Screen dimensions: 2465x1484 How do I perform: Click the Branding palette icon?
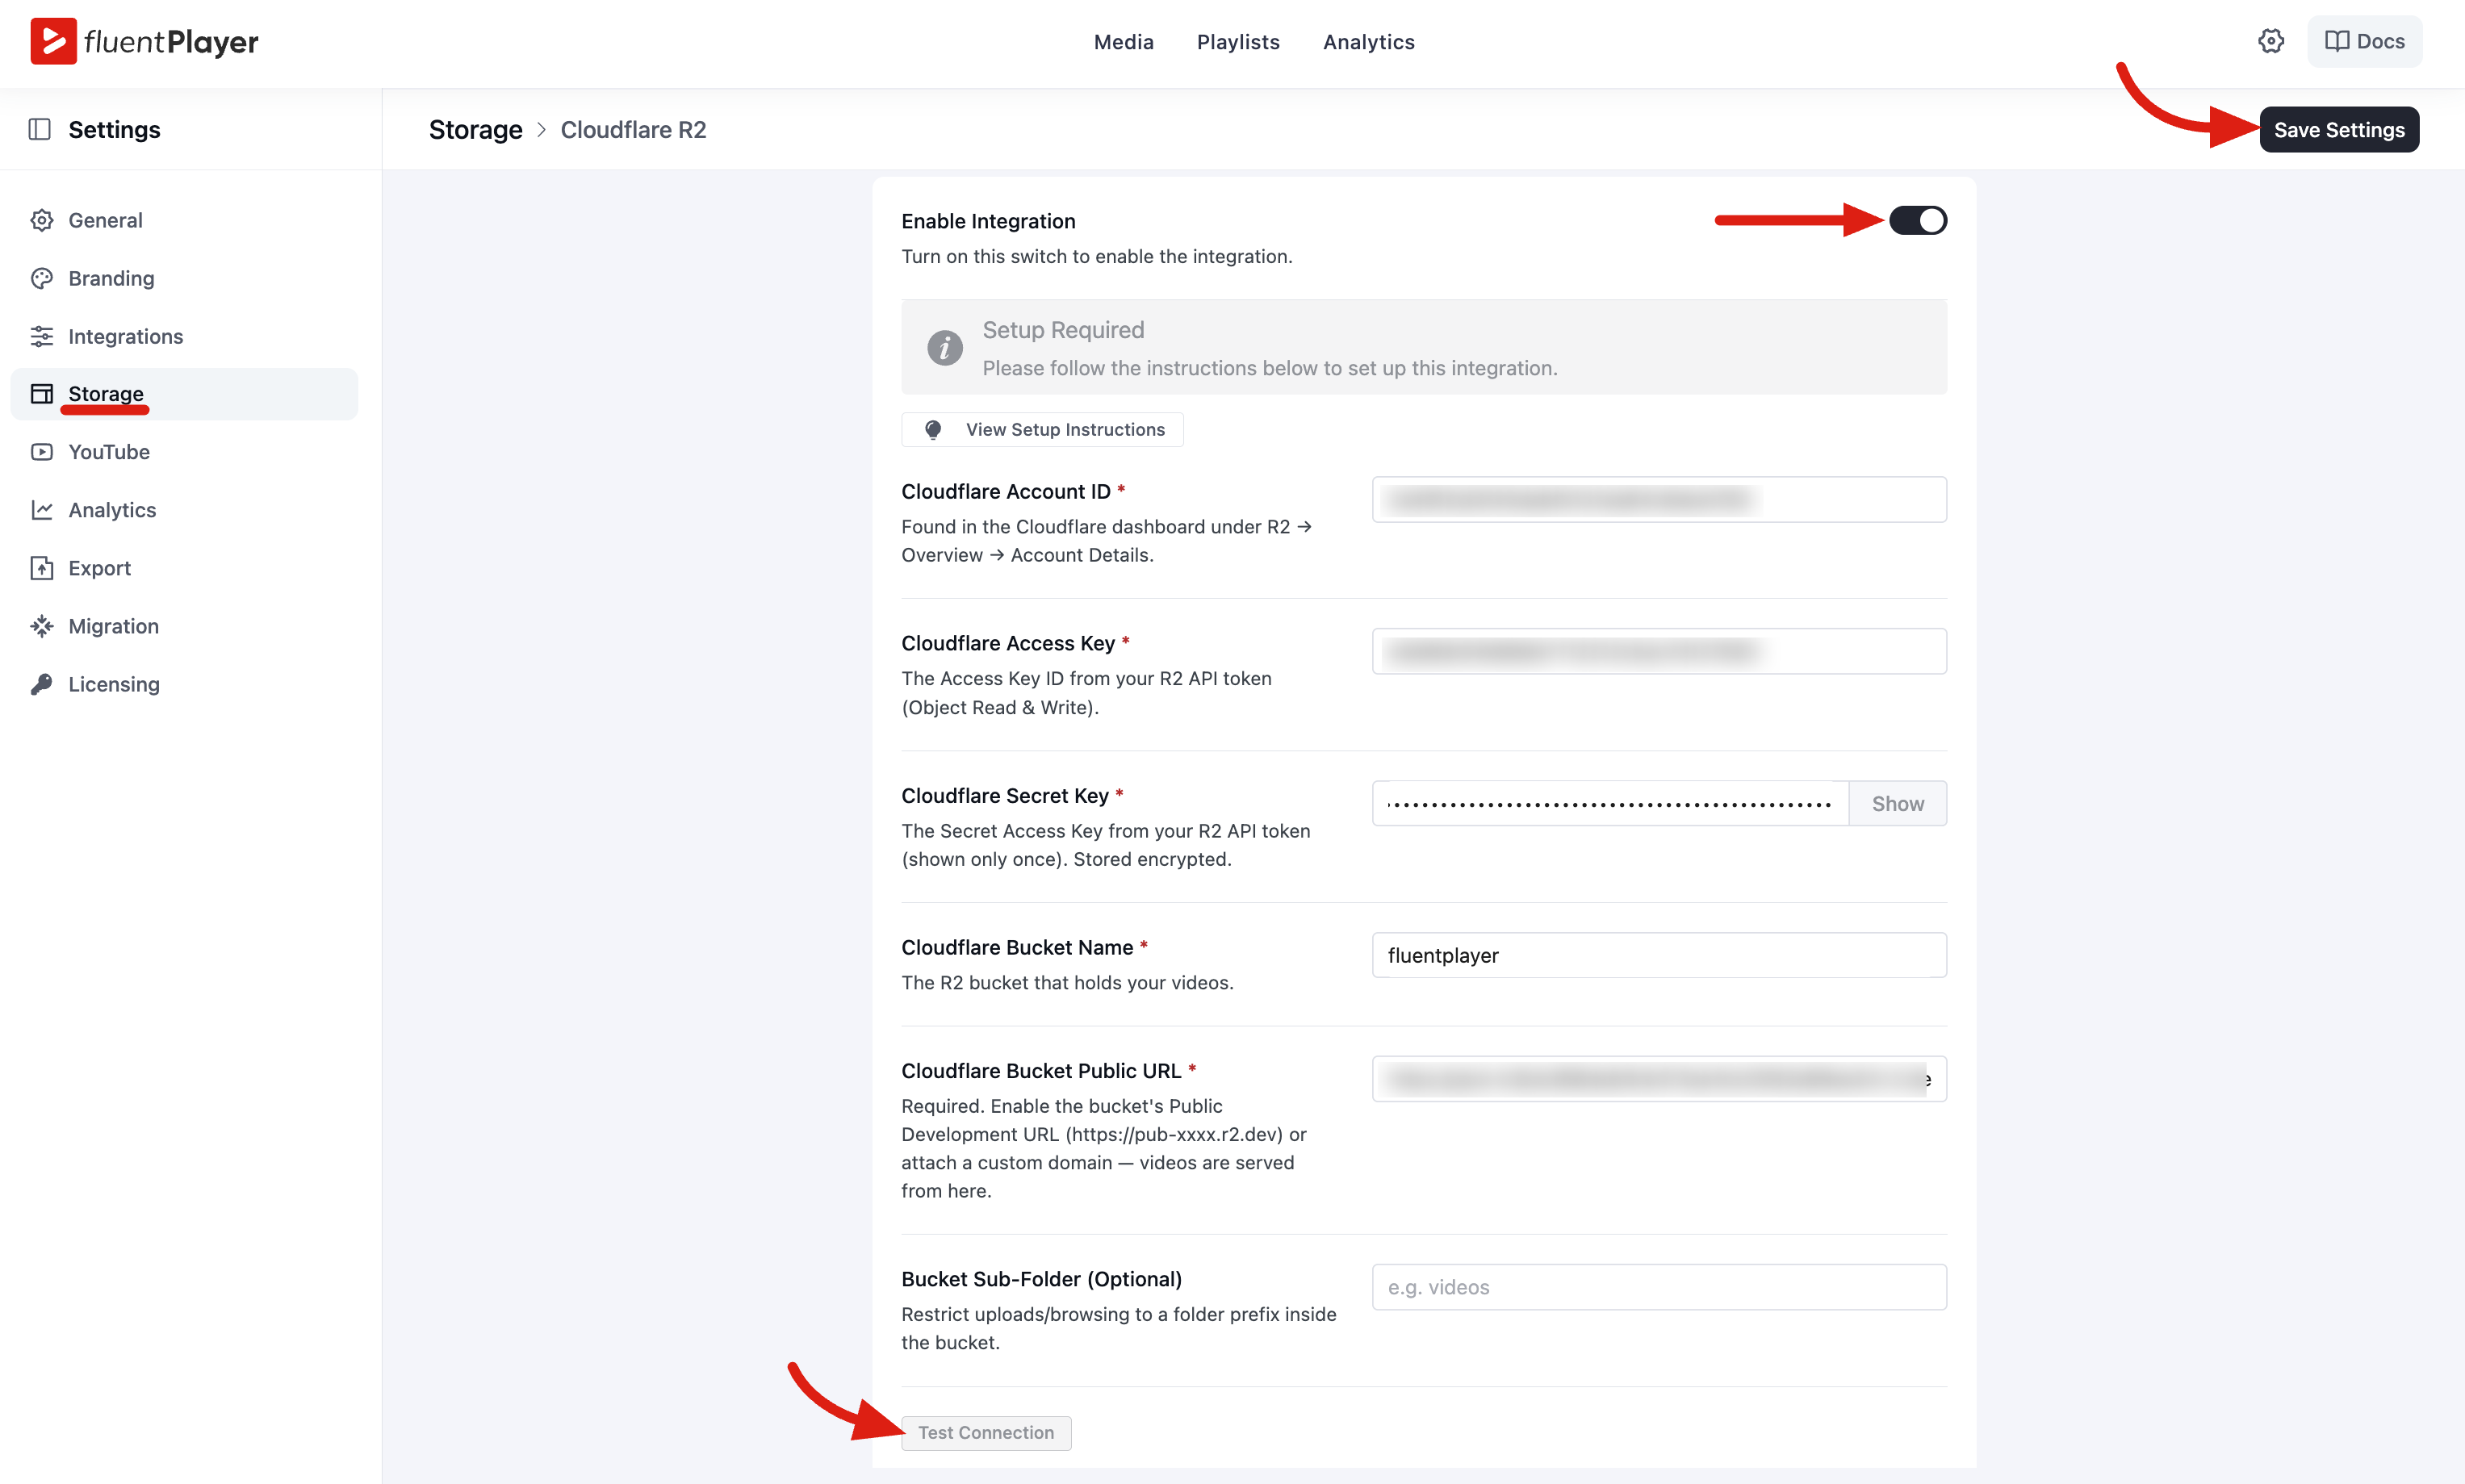pyautogui.click(x=41, y=278)
